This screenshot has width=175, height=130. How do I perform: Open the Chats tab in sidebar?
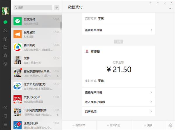pyautogui.click(x=5, y=22)
